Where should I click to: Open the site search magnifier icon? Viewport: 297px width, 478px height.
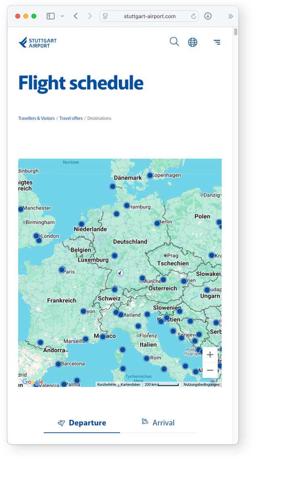click(174, 42)
